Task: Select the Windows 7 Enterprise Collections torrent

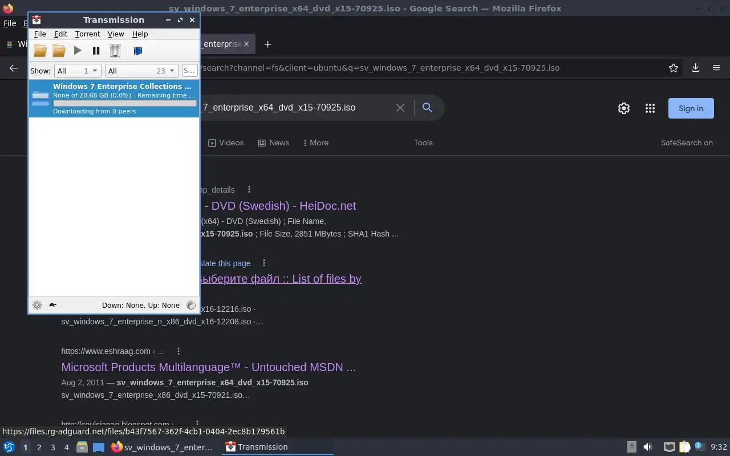Action: pyautogui.click(x=114, y=99)
